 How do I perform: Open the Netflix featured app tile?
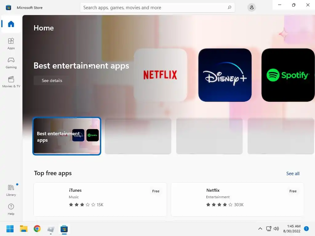coord(161,75)
